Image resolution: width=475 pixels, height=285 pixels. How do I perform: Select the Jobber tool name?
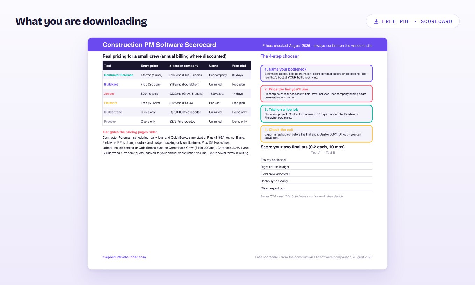109,94
